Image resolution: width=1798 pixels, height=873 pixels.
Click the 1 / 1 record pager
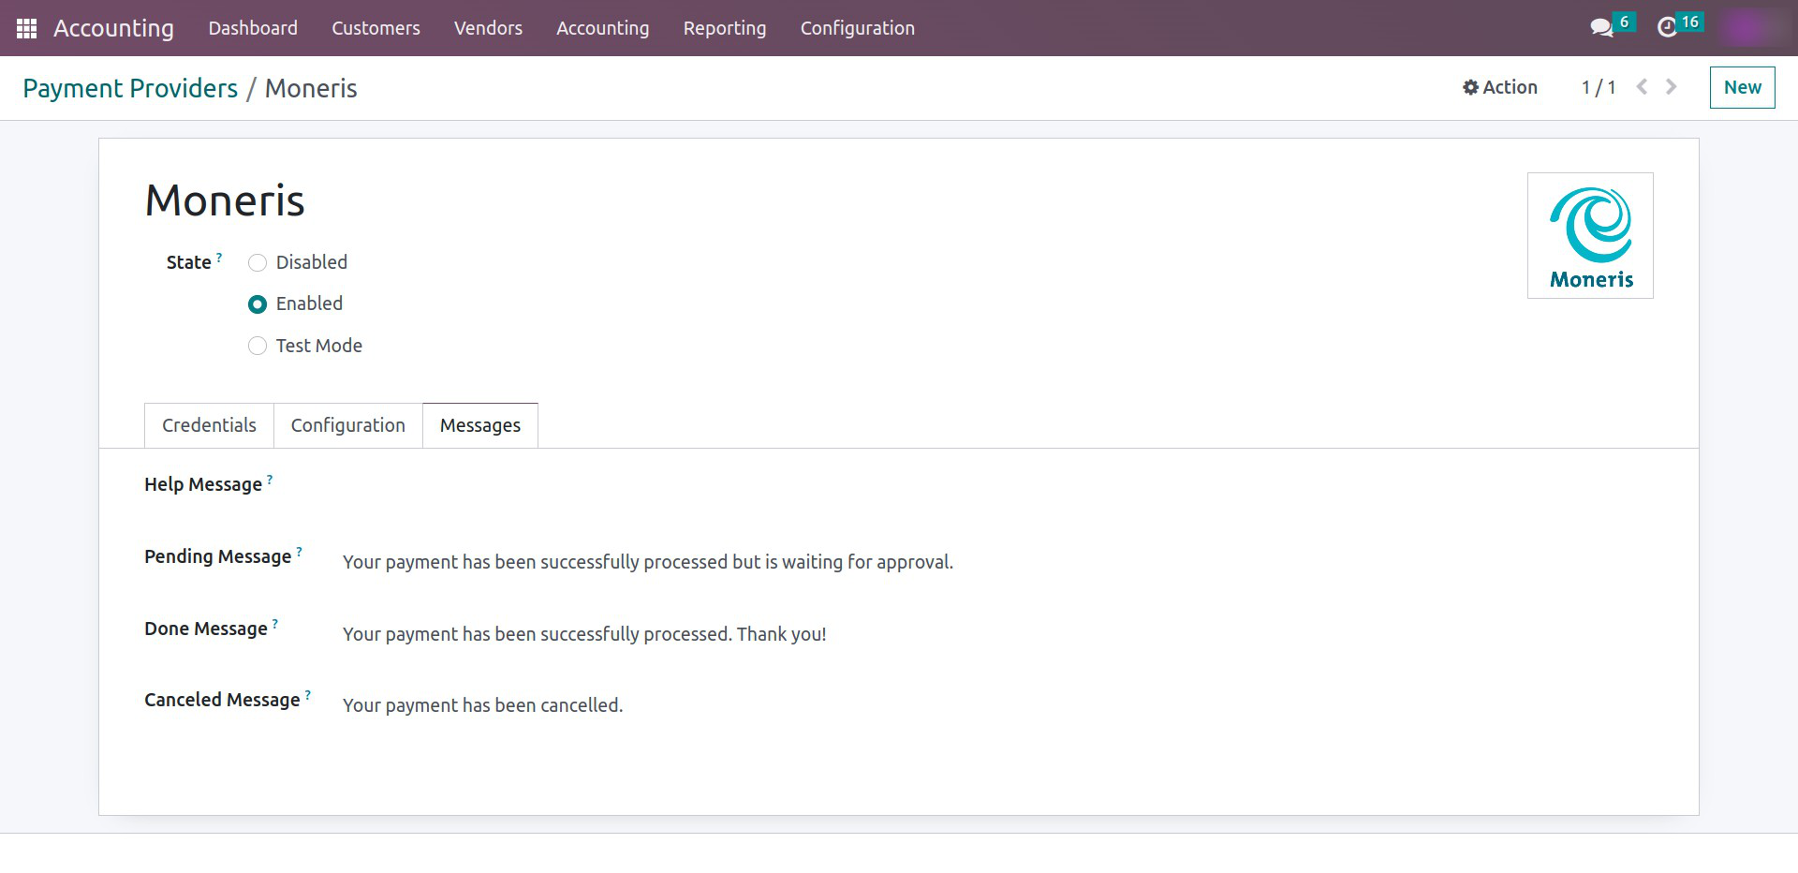(1599, 87)
